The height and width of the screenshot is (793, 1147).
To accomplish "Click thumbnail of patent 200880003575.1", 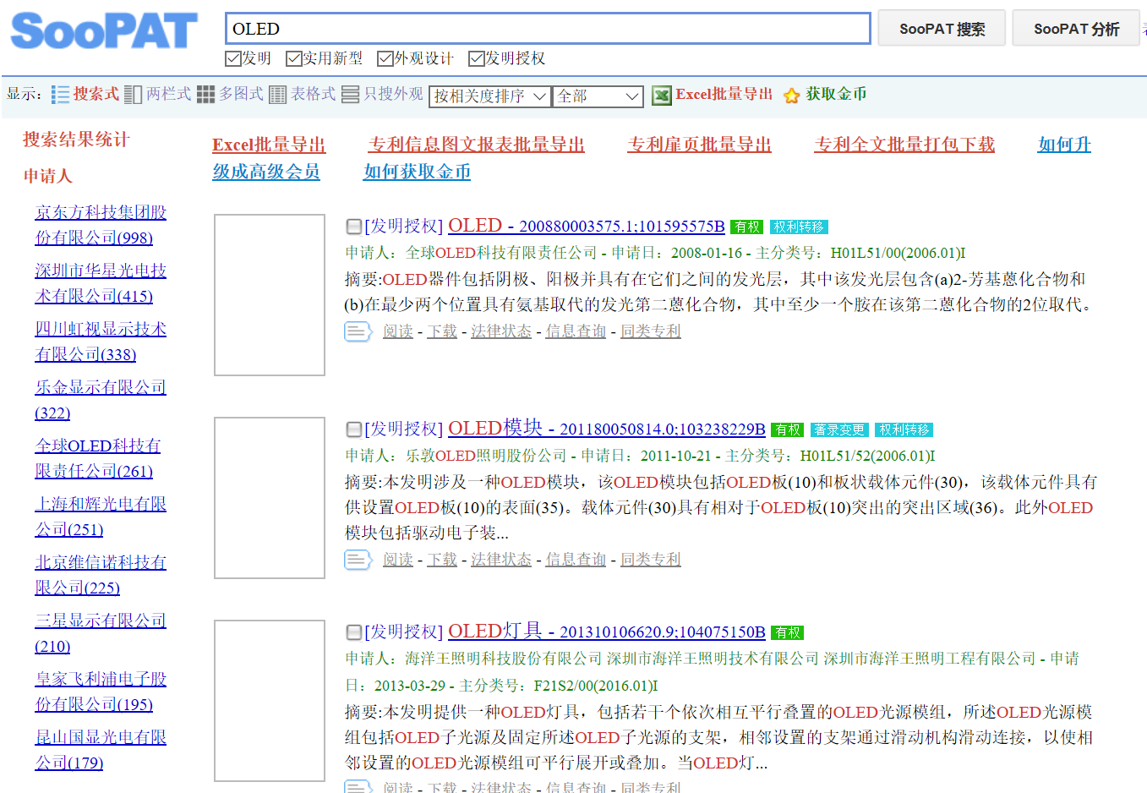I will click(270, 295).
